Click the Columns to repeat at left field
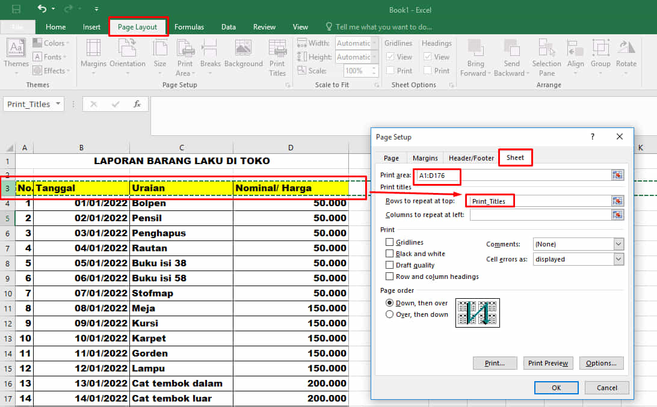This screenshot has height=407, width=657. click(x=540, y=215)
